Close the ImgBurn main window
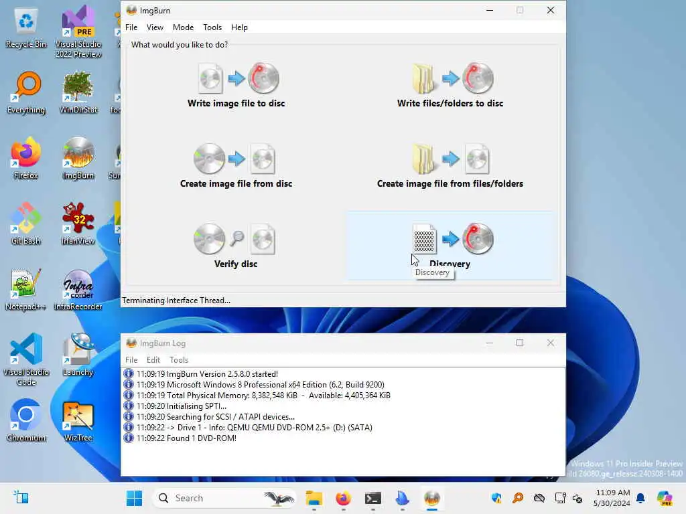This screenshot has height=514, width=686. pos(551,10)
